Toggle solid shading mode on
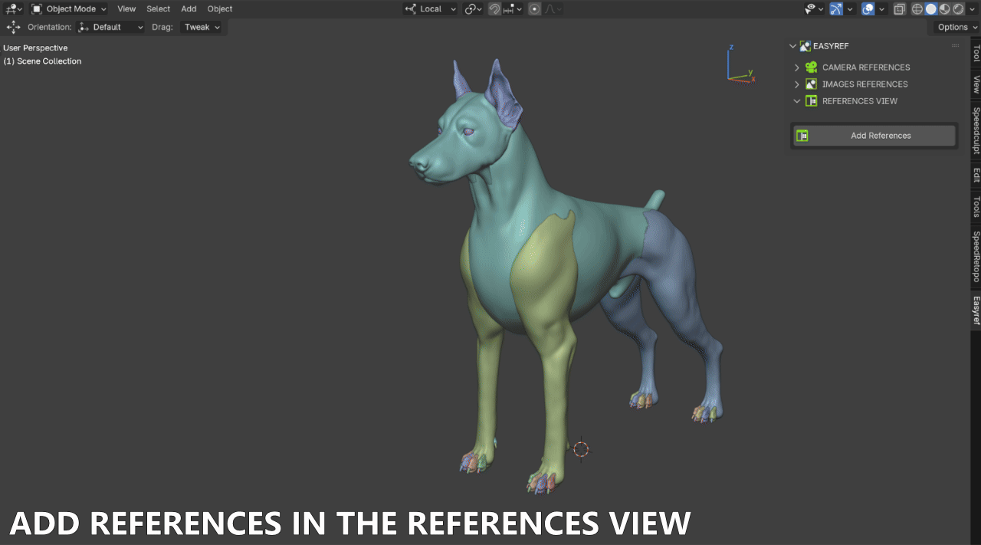Image resolution: width=981 pixels, height=545 pixels. pyautogui.click(x=930, y=8)
